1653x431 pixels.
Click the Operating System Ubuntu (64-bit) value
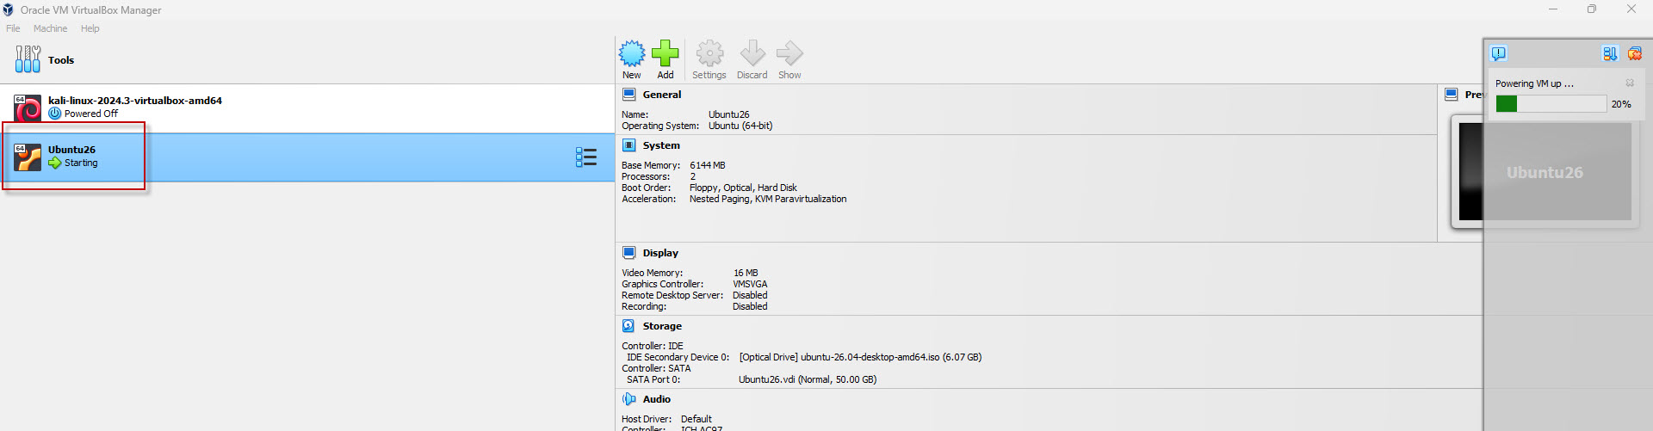click(x=740, y=126)
